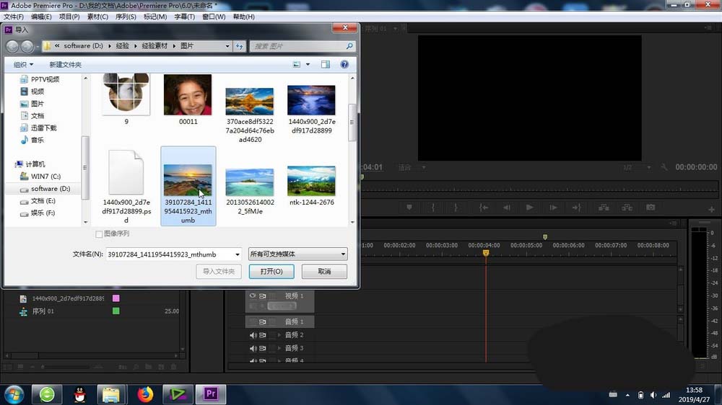
Task: Click the step forward one frame button
Action: click(x=552, y=208)
